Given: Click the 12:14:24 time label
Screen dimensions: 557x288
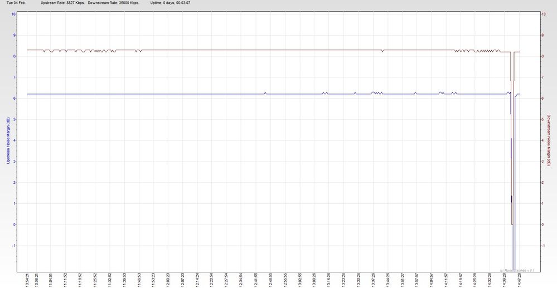Looking at the screenshot, I should [x=197, y=280].
